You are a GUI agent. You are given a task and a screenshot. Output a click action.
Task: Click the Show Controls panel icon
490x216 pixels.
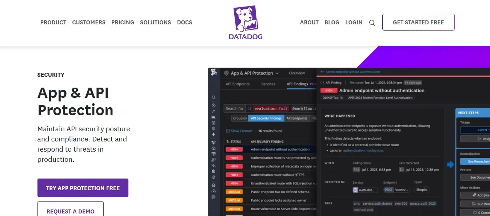228,131
